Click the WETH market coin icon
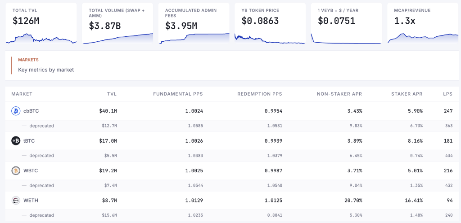 (16, 201)
